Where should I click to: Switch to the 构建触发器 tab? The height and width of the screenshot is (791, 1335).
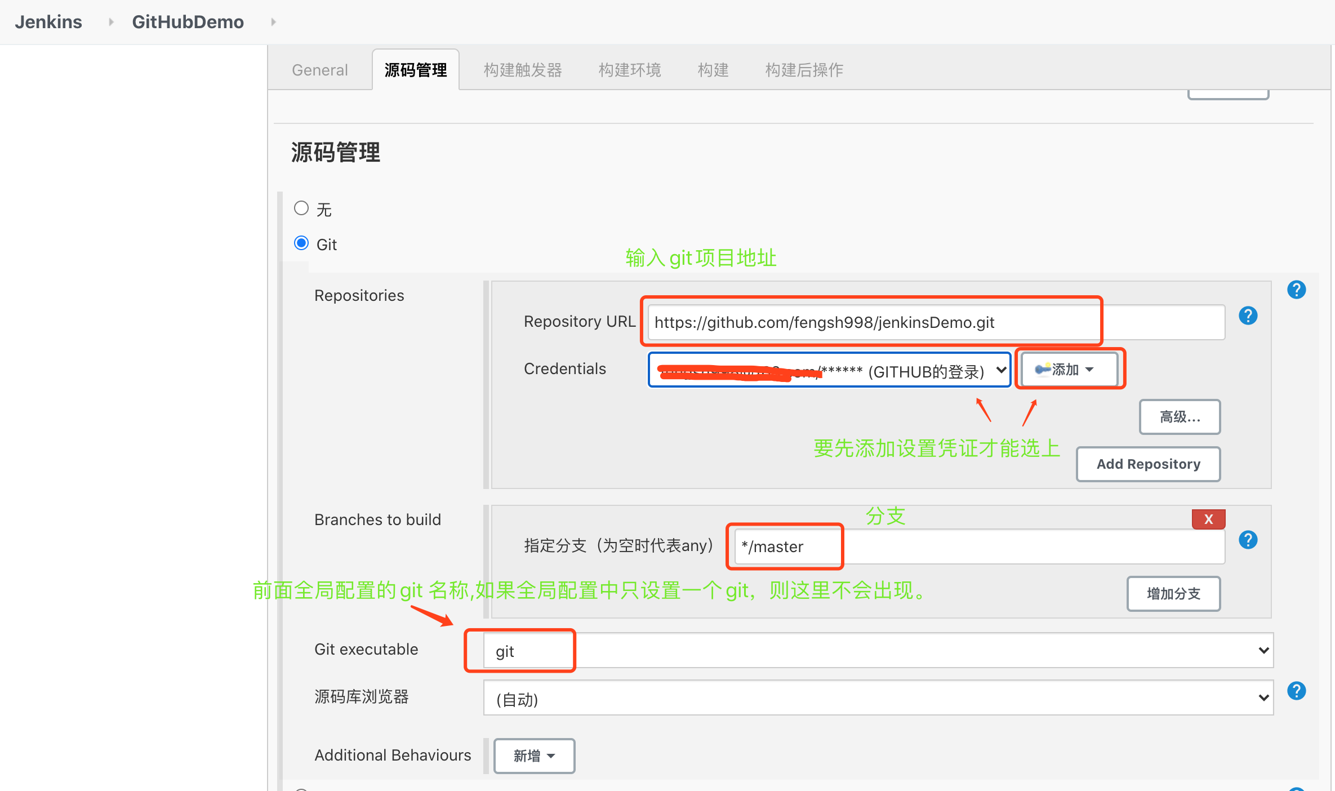point(522,70)
